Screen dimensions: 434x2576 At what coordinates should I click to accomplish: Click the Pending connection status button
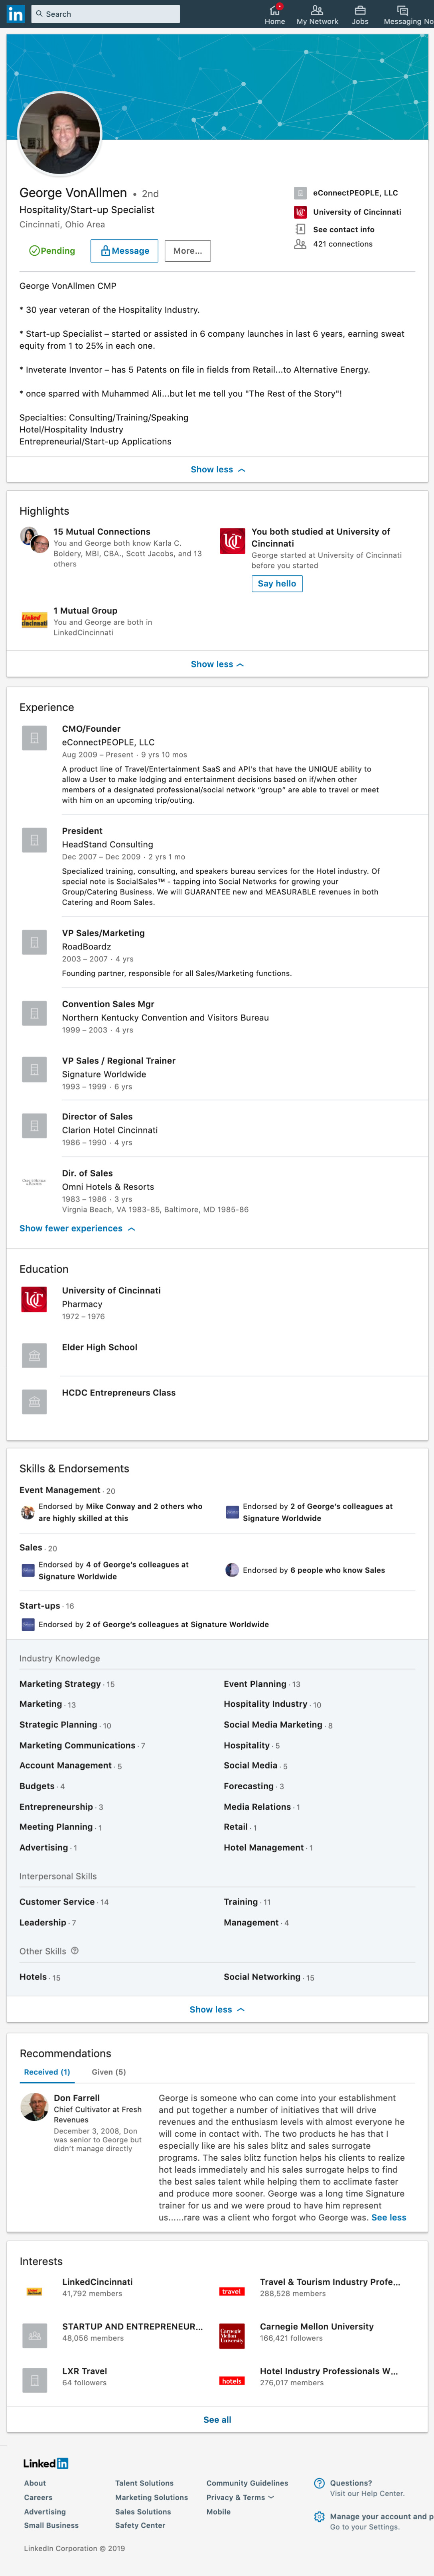point(52,251)
